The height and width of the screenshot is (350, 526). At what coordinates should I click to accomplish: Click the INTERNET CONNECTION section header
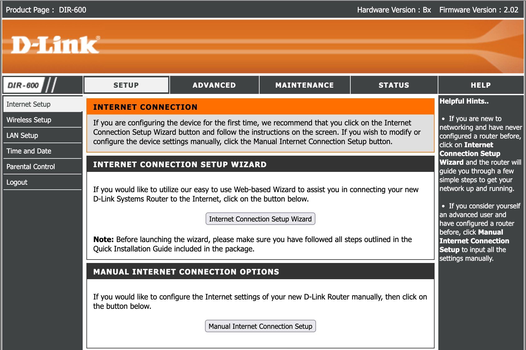click(x=261, y=107)
